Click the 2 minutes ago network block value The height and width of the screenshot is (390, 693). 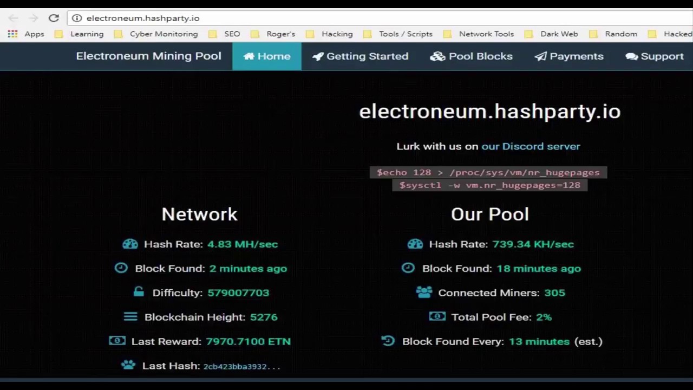(x=248, y=269)
